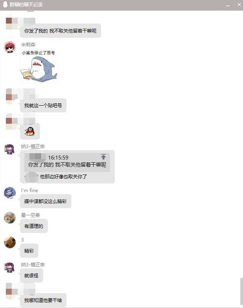Minimize the chat record window
Screen dimensions: 243x308
(x=228, y=5)
